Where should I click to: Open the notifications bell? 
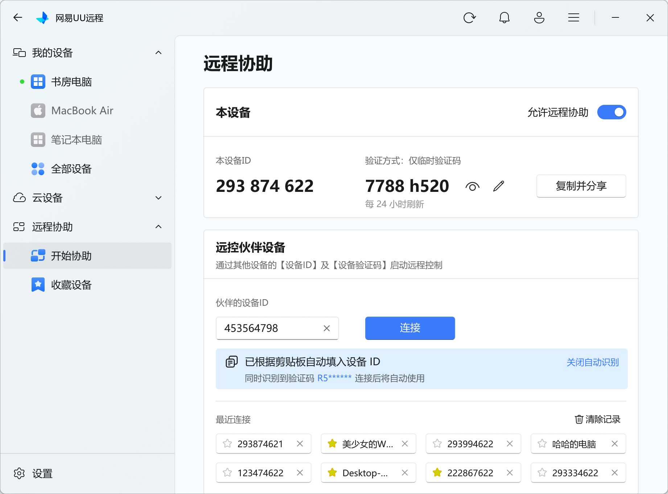pos(504,17)
